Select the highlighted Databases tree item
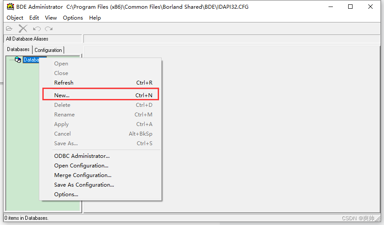The height and width of the screenshot is (225, 384). coord(31,60)
